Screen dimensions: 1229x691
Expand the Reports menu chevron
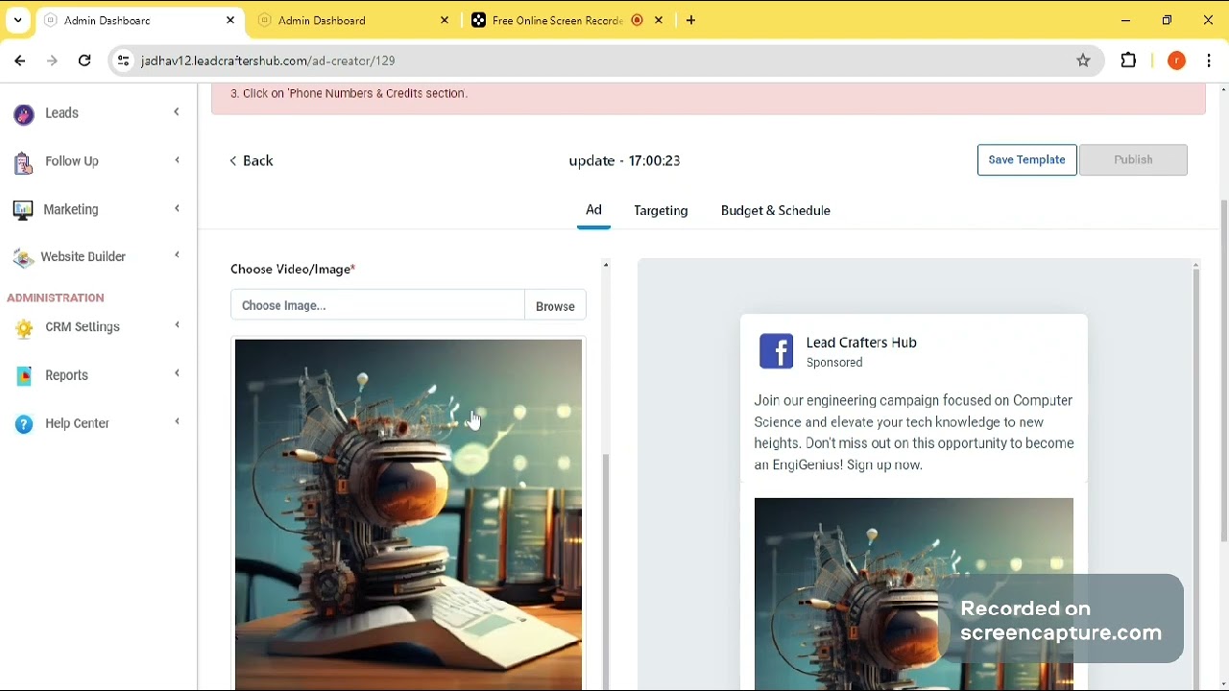177,373
